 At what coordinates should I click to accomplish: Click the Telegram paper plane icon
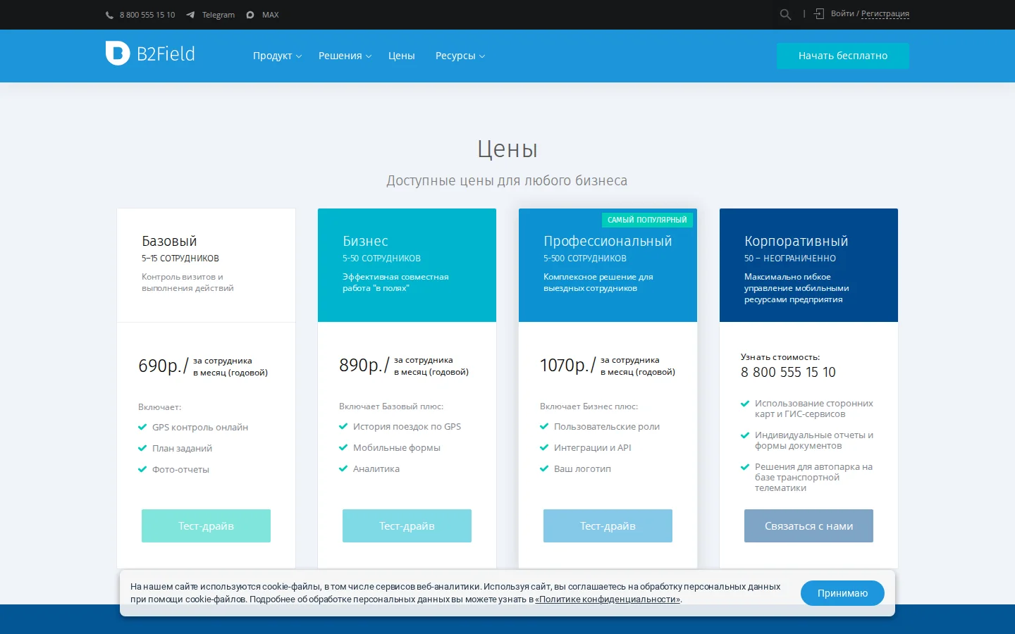pyautogui.click(x=190, y=15)
